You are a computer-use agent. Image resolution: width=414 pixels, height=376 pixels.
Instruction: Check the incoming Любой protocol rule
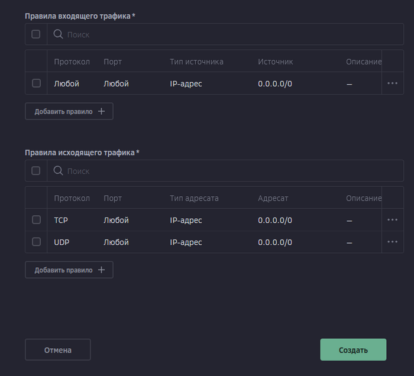point(36,83)
